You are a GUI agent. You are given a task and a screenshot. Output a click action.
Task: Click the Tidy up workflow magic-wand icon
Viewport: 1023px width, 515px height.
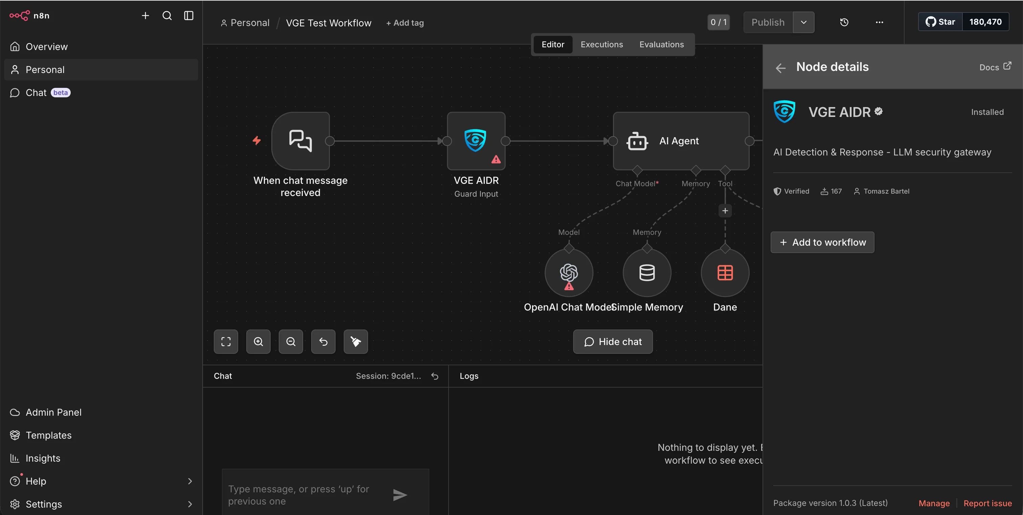click(x=356, y=342)
